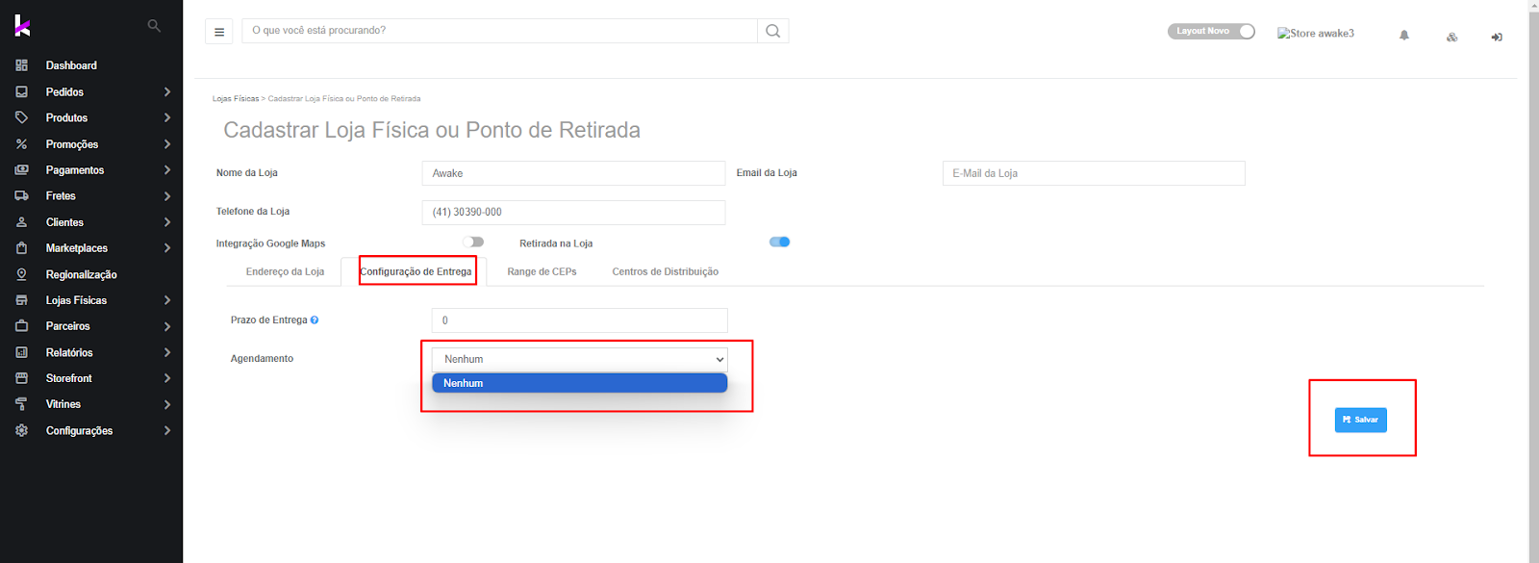Open the Agendamento dropdown
1539x563 pixels.
tap(580, 359)
